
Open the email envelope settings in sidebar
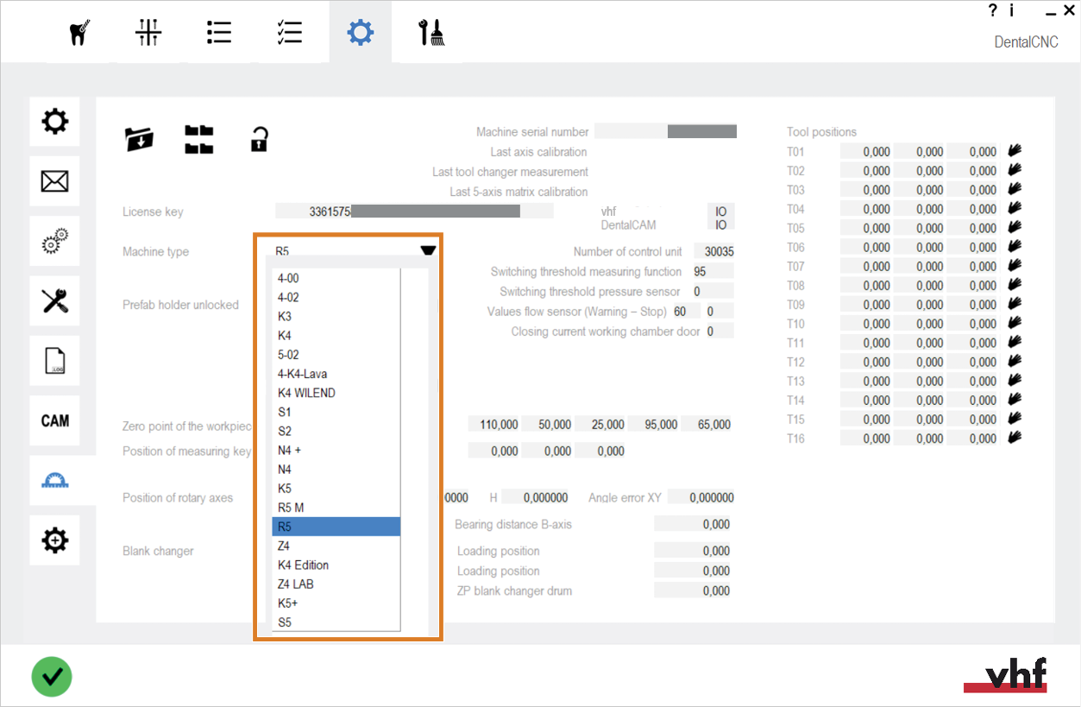click(x=55, y=181)
